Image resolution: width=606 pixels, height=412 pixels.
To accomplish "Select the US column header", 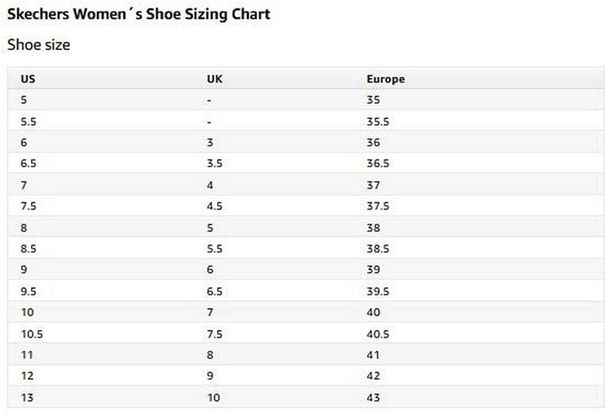I will tap(28, 79).
